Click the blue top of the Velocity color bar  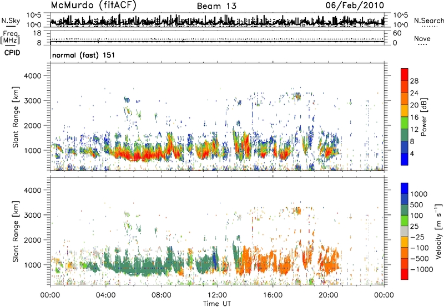405,188
